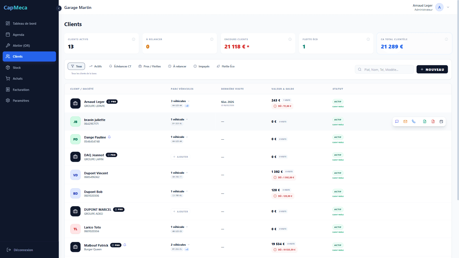Click the PRO badge on Malbouf Patrick

(x=116, y=245)
